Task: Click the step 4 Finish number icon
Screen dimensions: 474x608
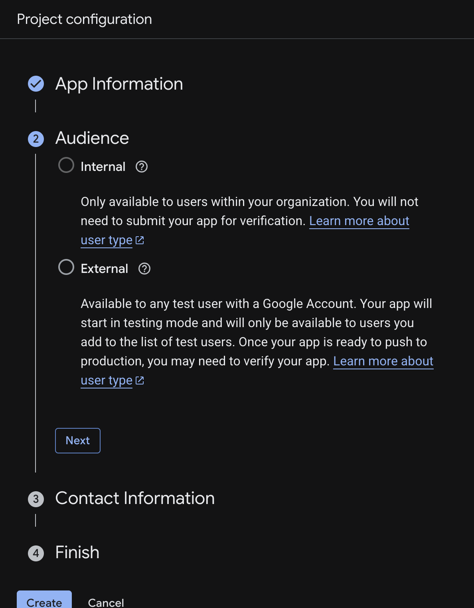Action: (36, 553)
